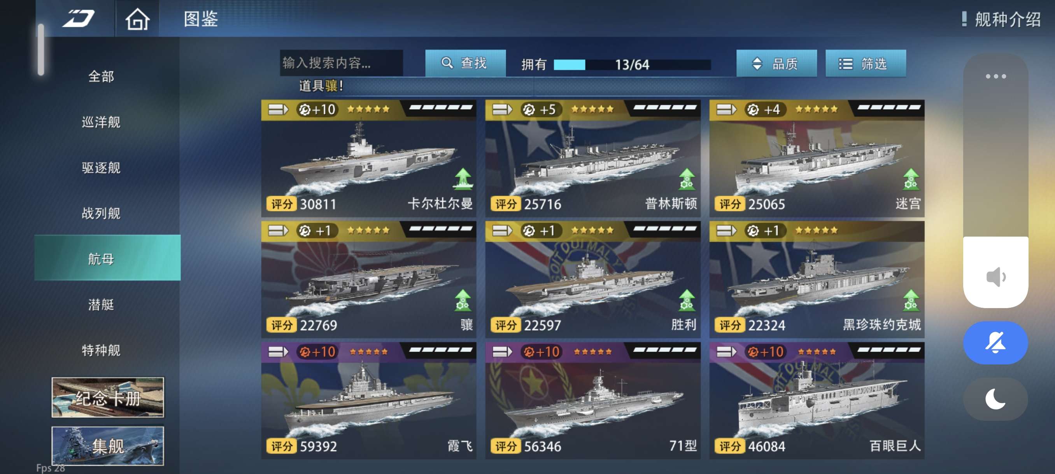Click the 查找 search button
Viewport: 1055px width, 474px height.
[465, 63]
